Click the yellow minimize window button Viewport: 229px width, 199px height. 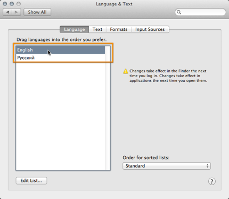[12, 4]
